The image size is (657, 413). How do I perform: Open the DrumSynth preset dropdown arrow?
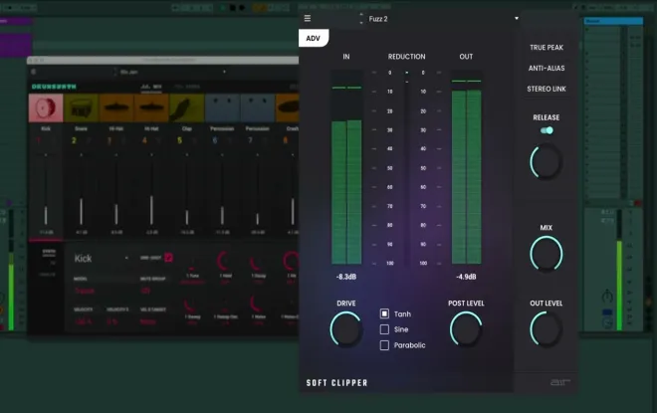point(224,72)
